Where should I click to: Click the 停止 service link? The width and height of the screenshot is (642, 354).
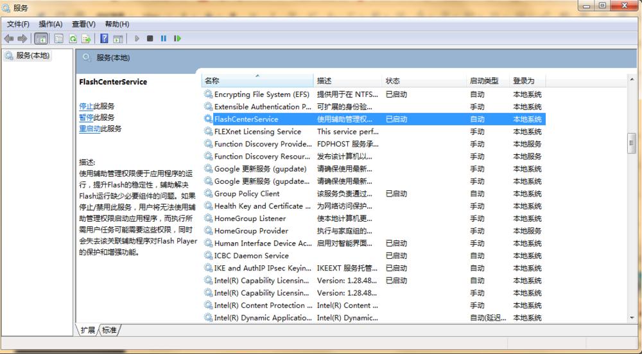(86, 106)
